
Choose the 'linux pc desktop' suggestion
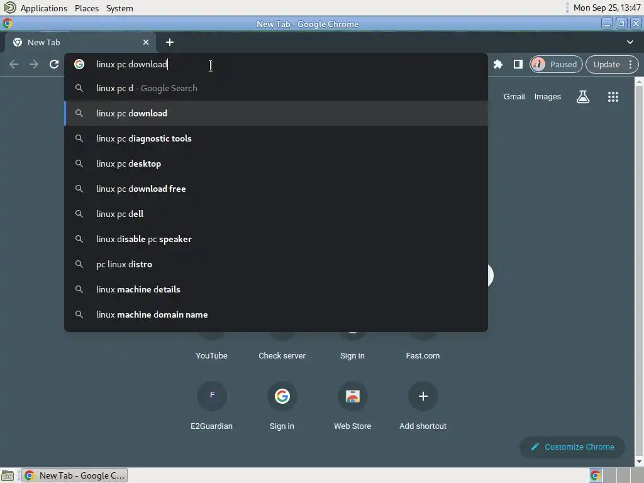click(x=276, y=164)
